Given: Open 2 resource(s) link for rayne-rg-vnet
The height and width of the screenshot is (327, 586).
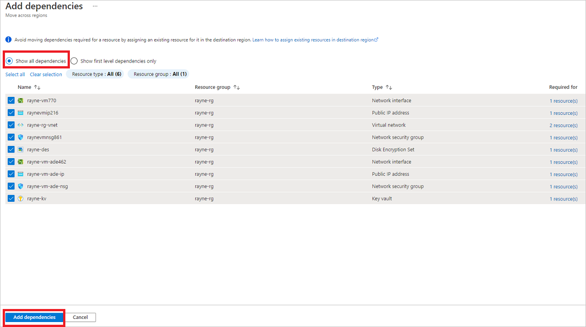Looking at the screenshot, I should [x=563, y=125].
